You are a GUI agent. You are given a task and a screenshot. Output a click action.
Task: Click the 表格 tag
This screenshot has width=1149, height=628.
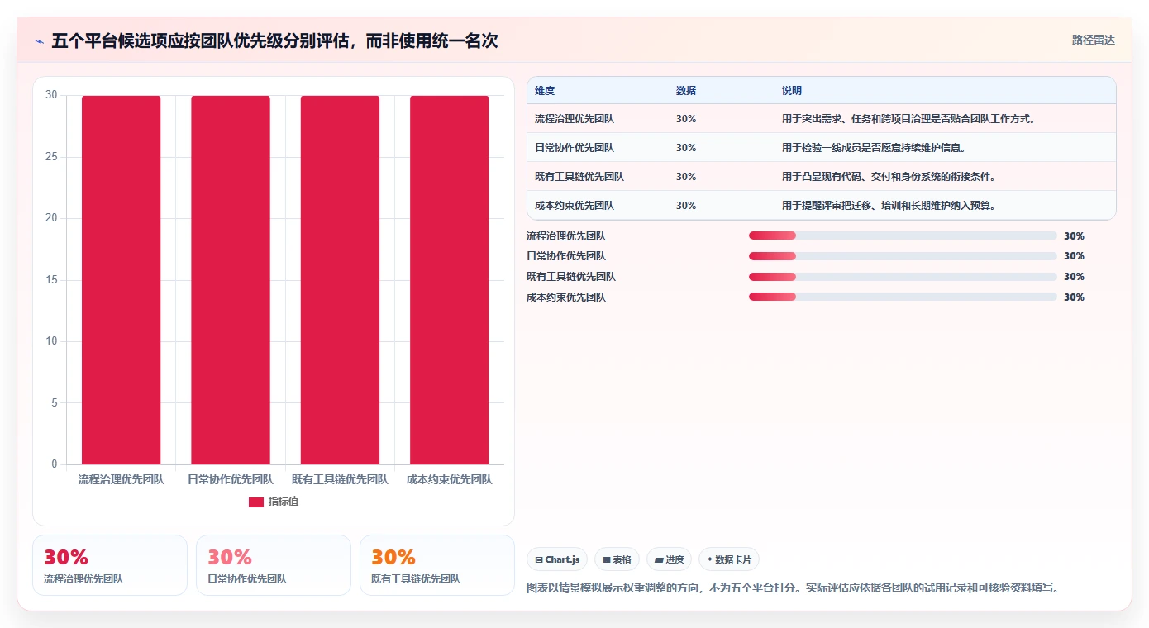coord(617,559)
